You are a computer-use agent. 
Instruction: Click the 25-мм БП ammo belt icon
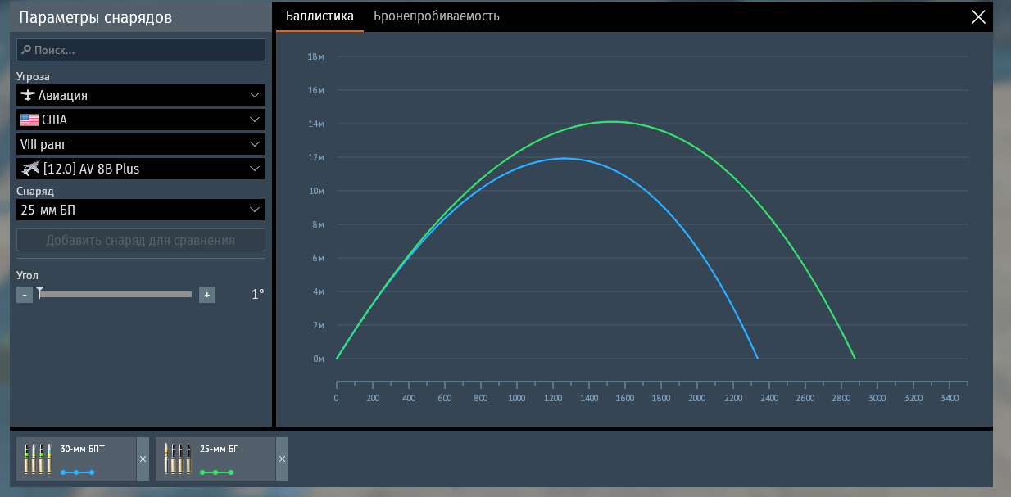point(177,459)
